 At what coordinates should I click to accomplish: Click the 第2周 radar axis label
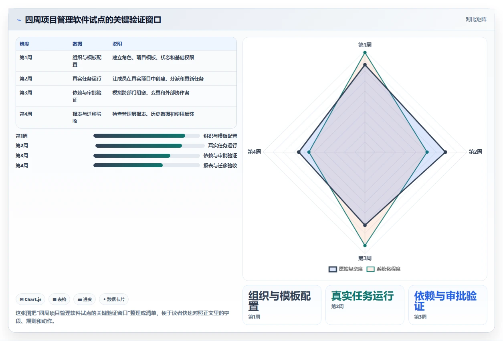(x=475, y=152)
